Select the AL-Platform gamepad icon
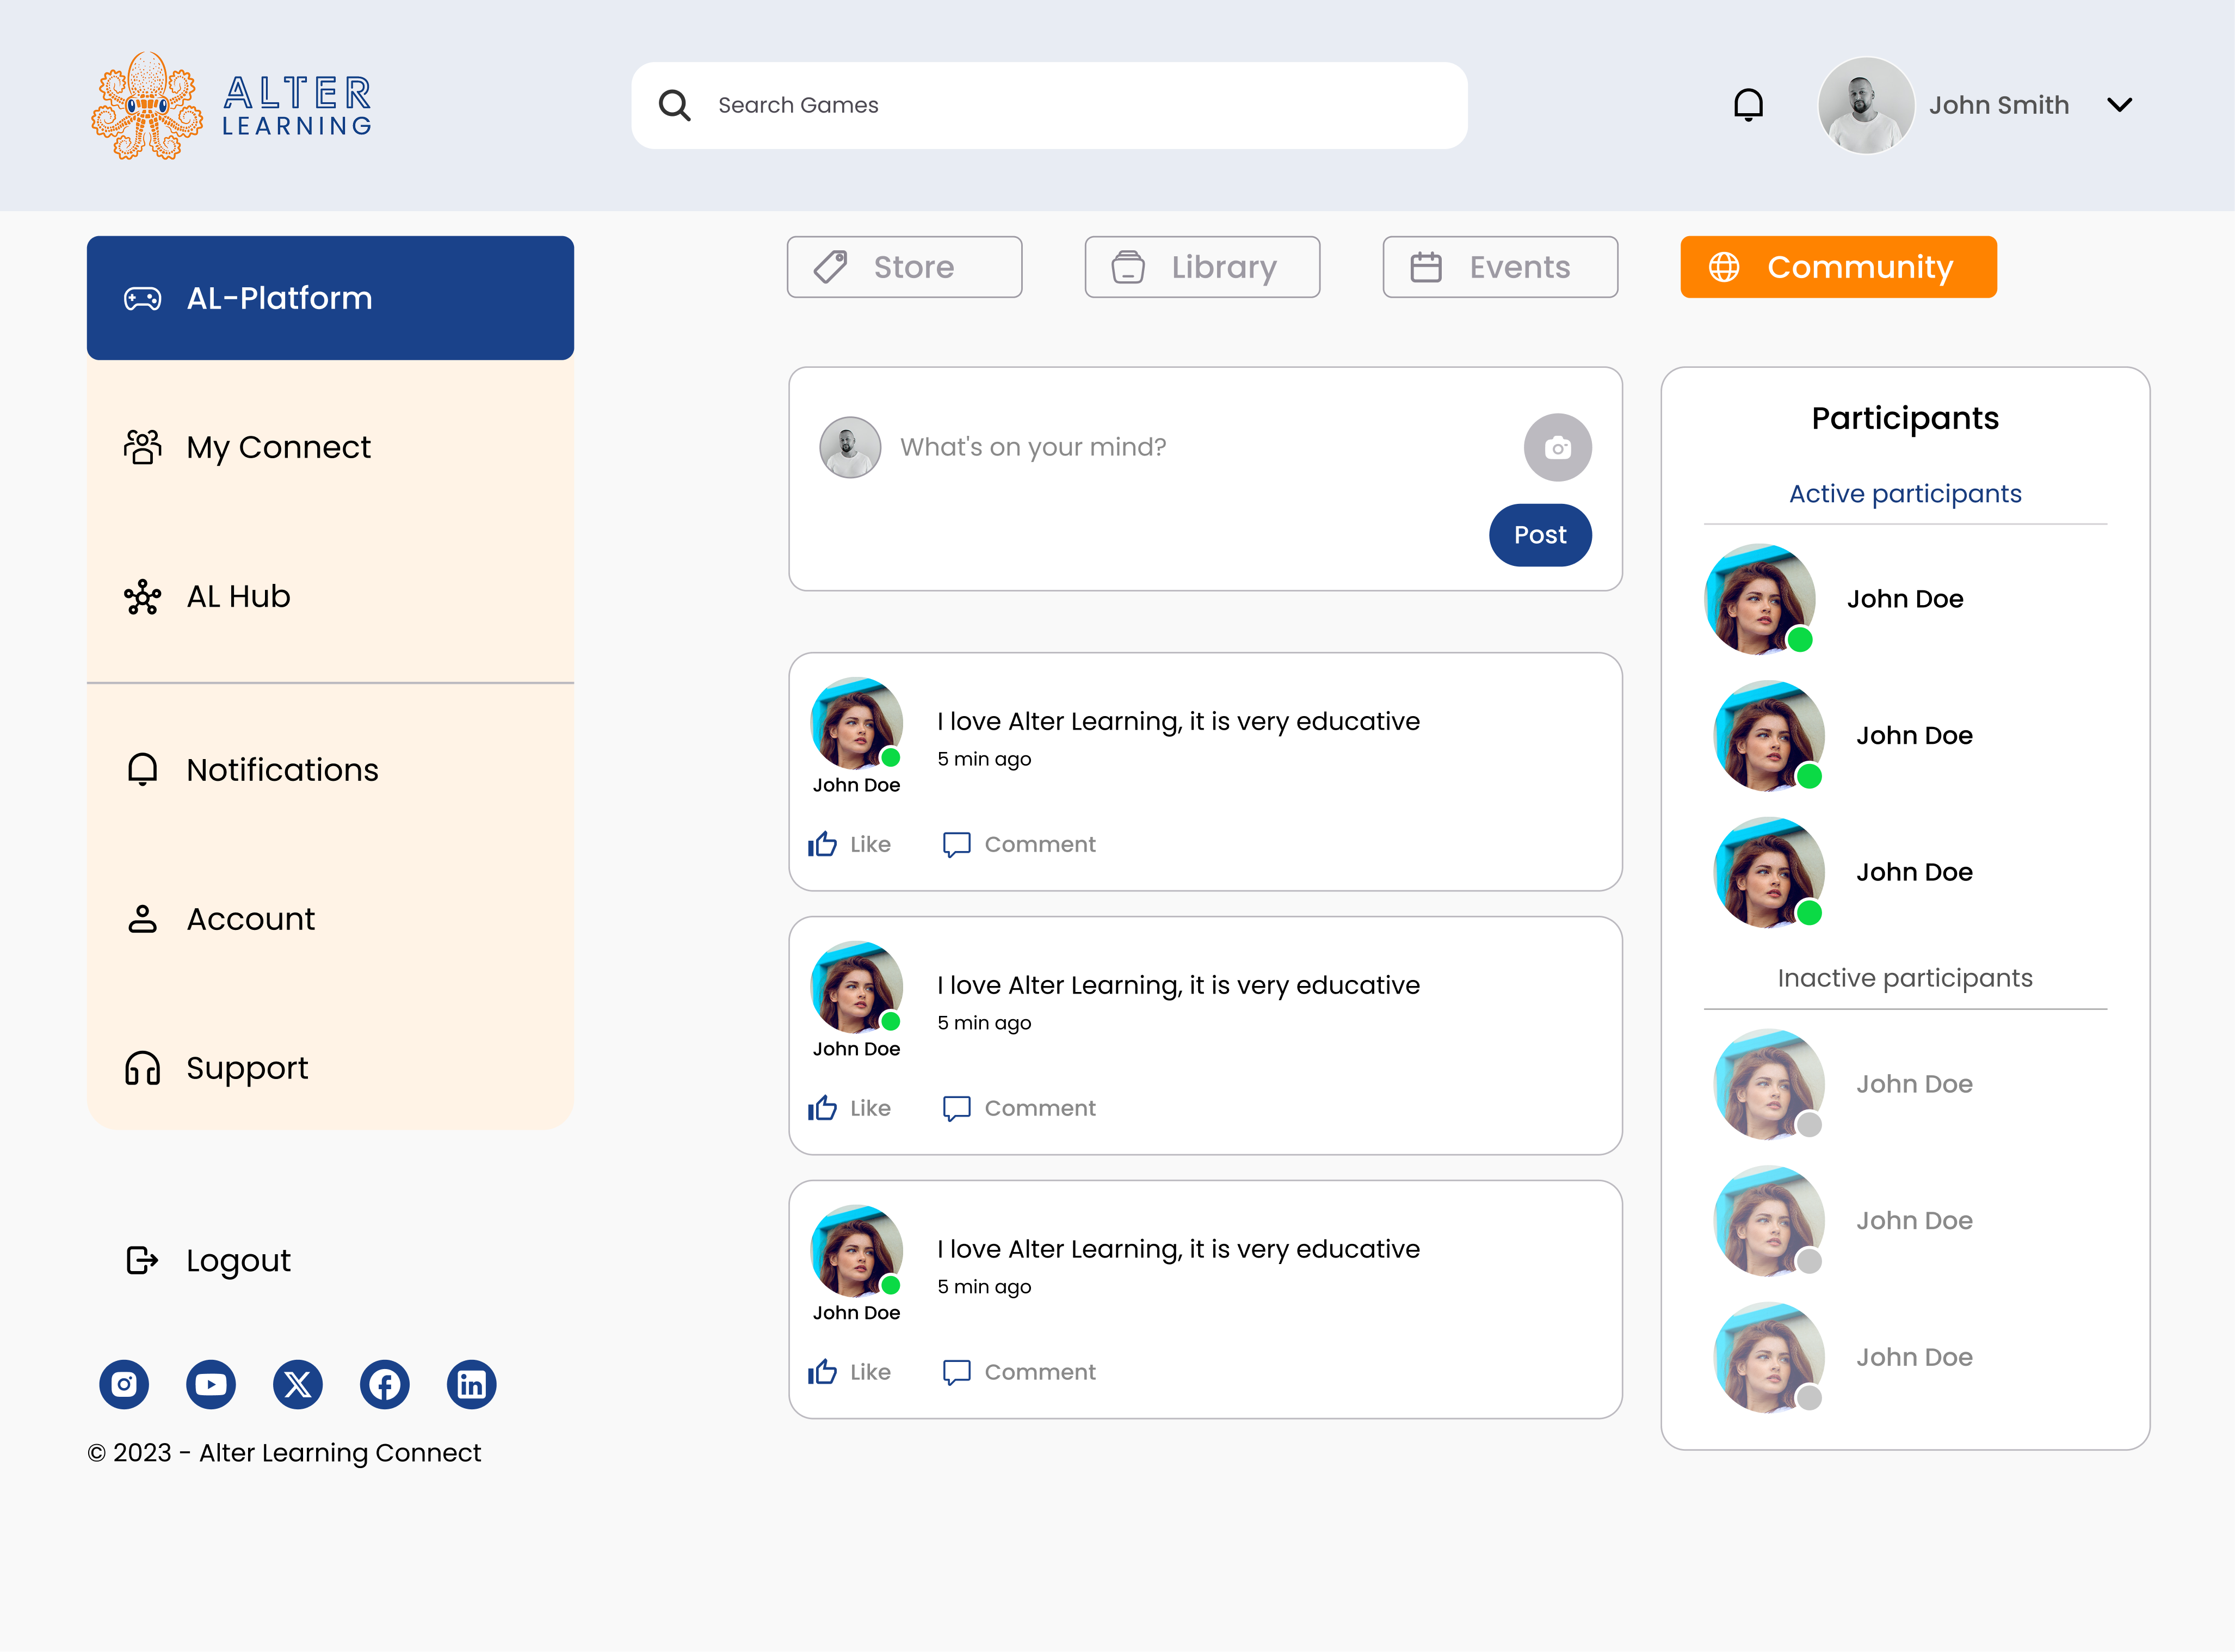This screenshot has height=1652, width=2235. 143,297
